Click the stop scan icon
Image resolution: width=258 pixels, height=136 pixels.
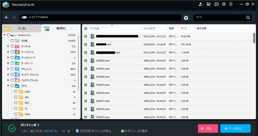pos(69,131)
